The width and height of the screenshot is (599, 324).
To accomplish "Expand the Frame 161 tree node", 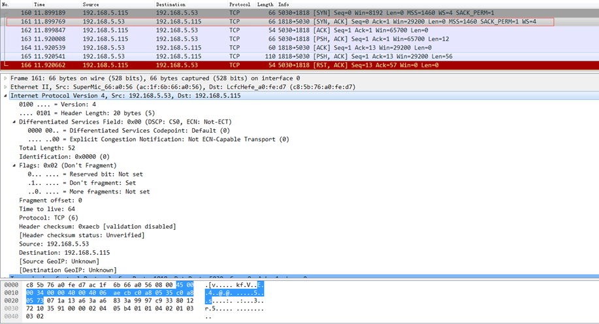I will 5,78.
